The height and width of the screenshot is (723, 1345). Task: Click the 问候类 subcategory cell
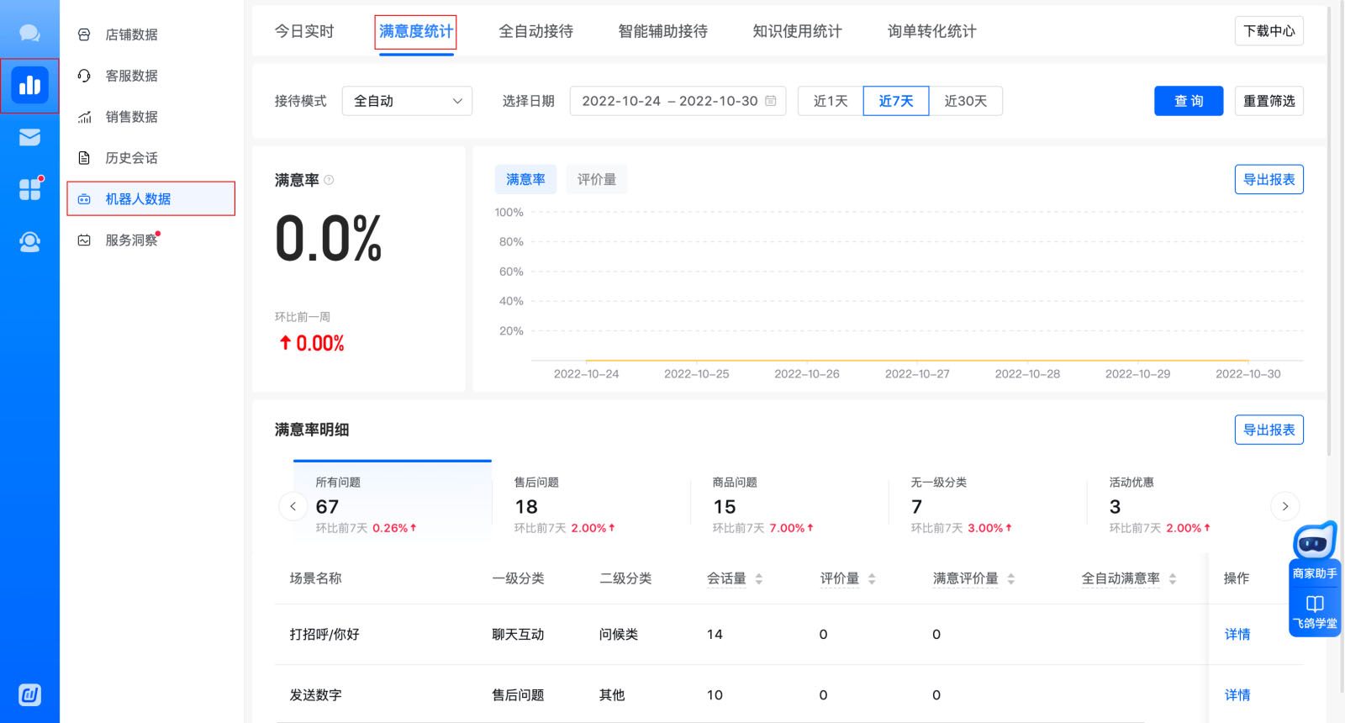point(619,634)
